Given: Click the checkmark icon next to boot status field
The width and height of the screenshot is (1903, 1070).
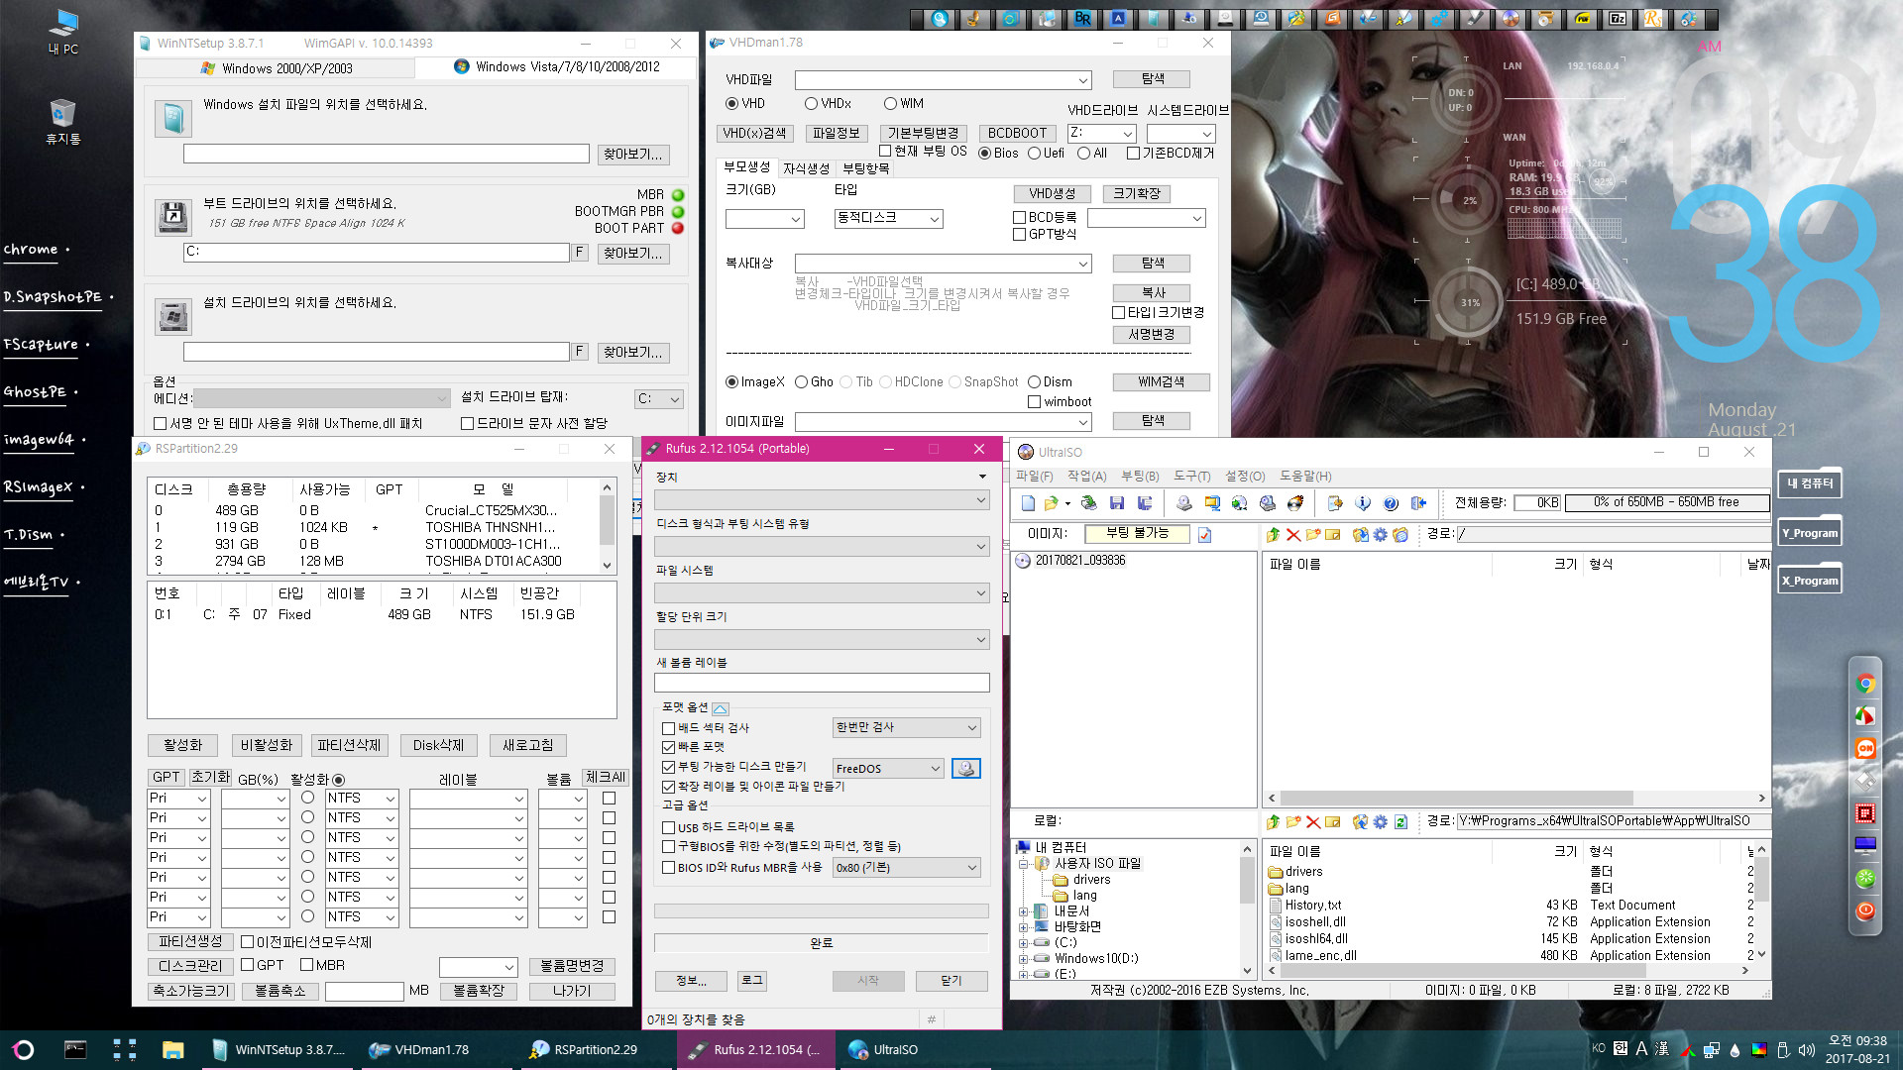Looking at the screenshot, I should tap(1204, 535).
